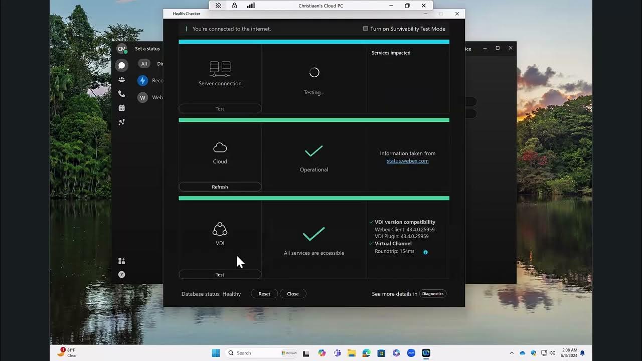This screenshot has height=361, width=642.
Task: Open Copilot from the taskbar
Action: click(322, 353)
